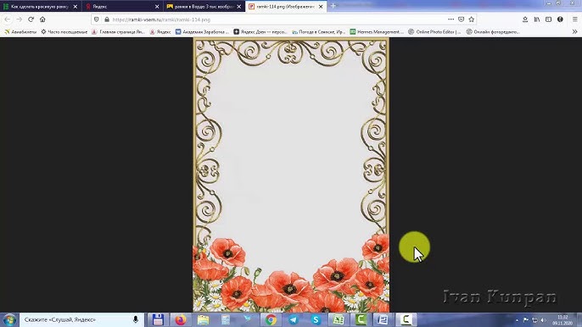Close the Яндекс tab

157,6
